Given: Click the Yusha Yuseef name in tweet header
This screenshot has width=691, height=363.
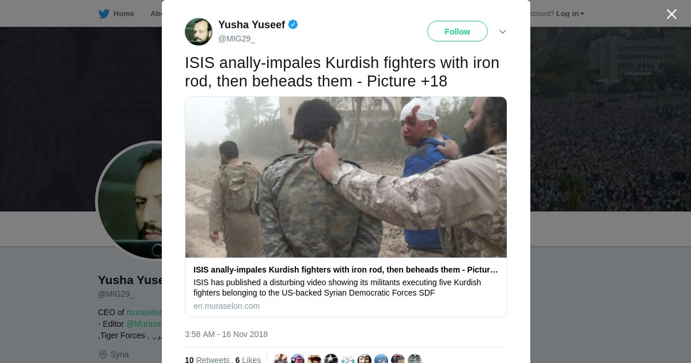Looking at the screenshot, I should click(x=252, y=24).
